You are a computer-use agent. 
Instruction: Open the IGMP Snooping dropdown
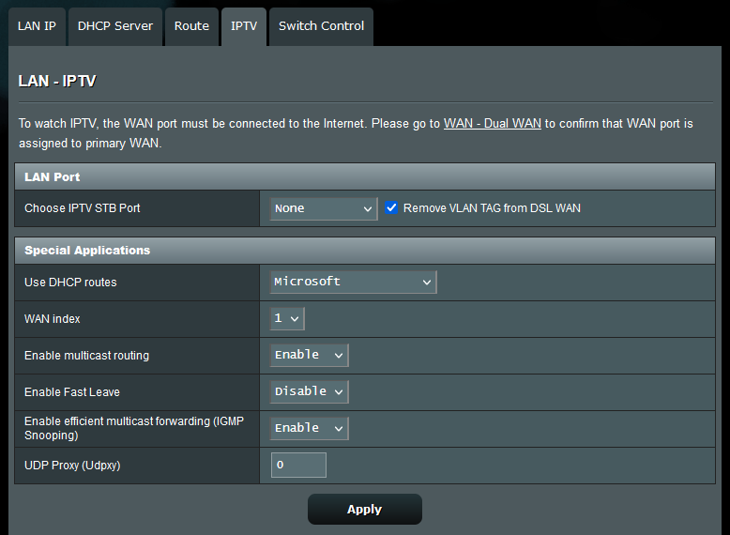(310, 428)
